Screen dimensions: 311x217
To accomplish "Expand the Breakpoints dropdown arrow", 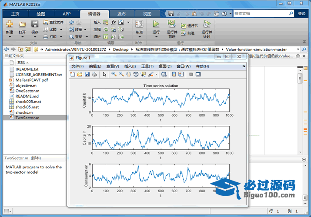I will coord(140,37).
